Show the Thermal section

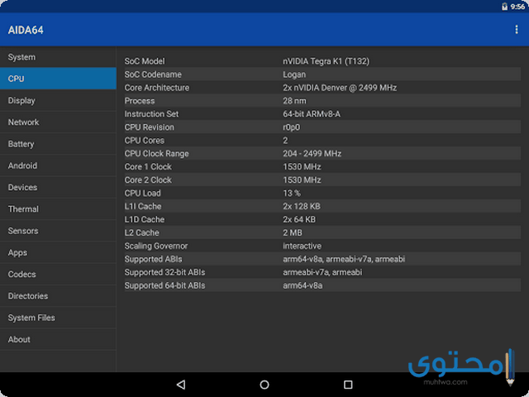pos(58,209)
